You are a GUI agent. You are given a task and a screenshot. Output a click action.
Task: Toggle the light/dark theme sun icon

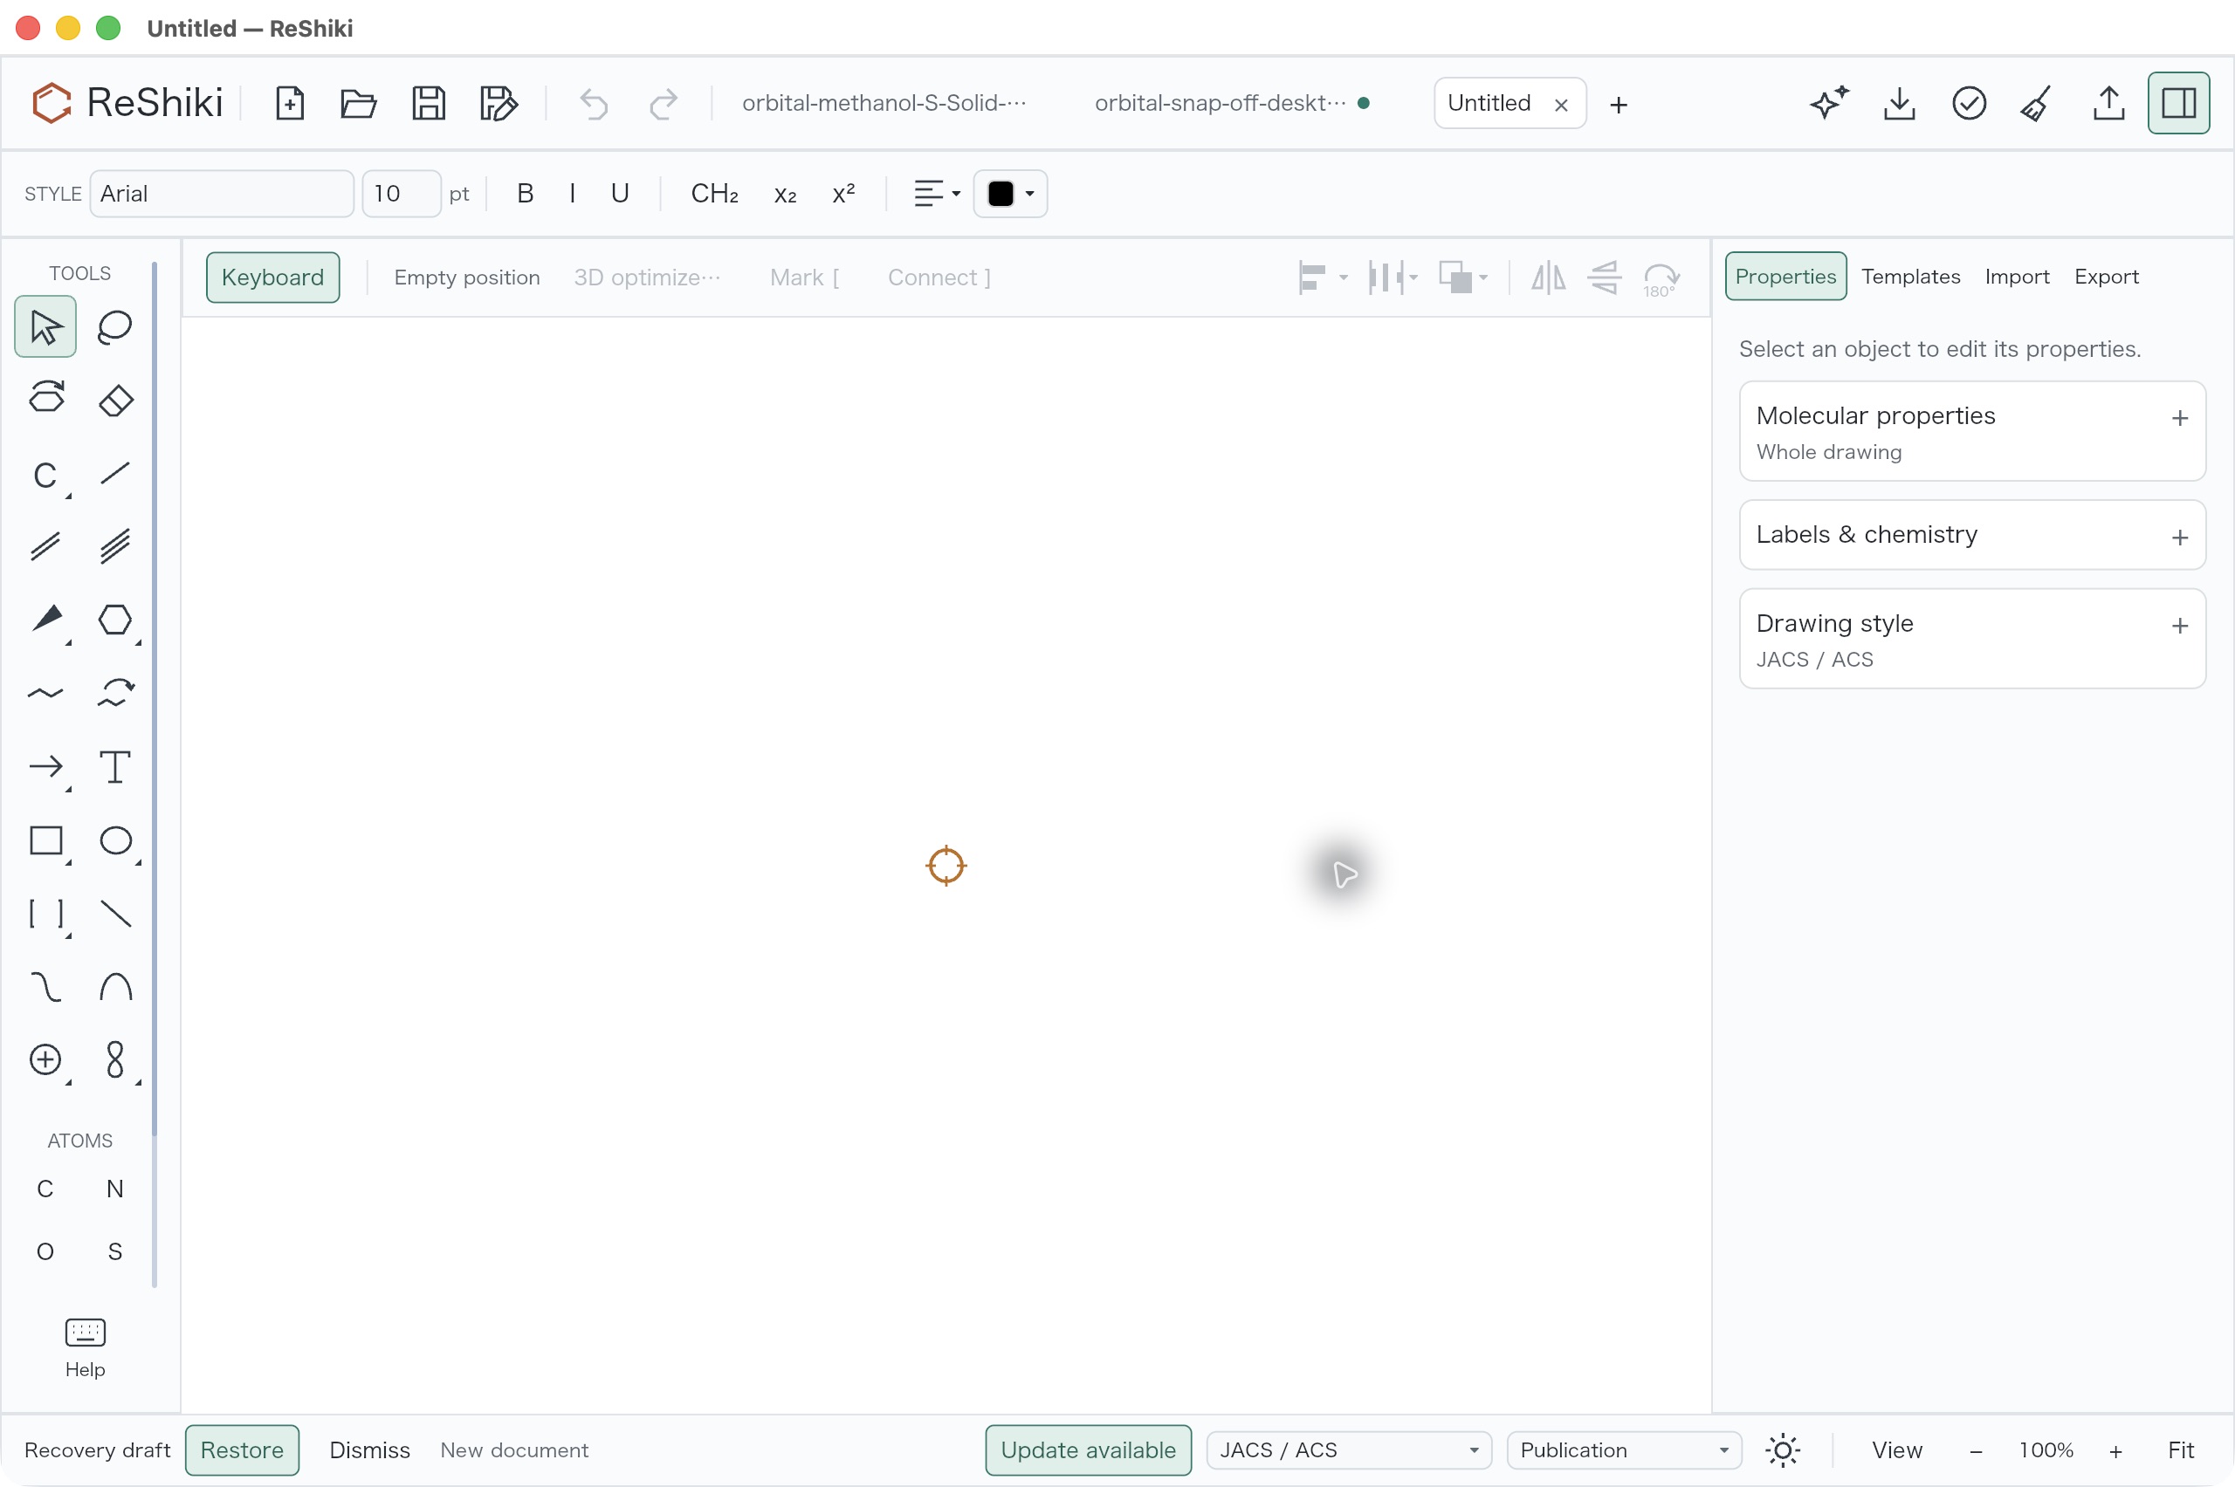pyautogui.click(x=1783, y=1450)
